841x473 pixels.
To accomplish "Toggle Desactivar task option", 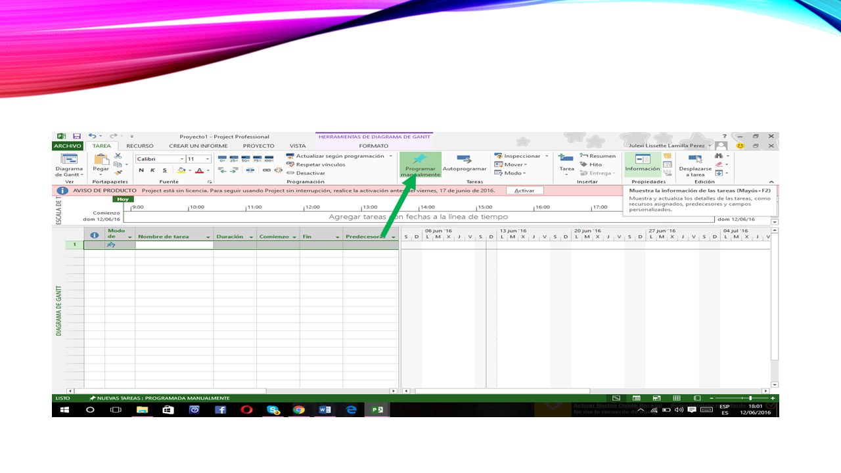I will 306,173.
